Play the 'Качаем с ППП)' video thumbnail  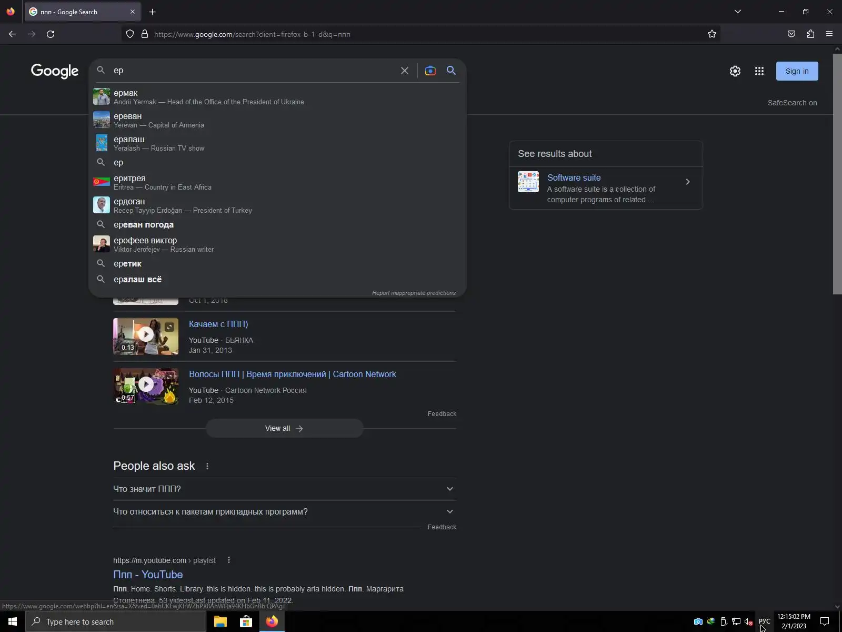point(146,336)
